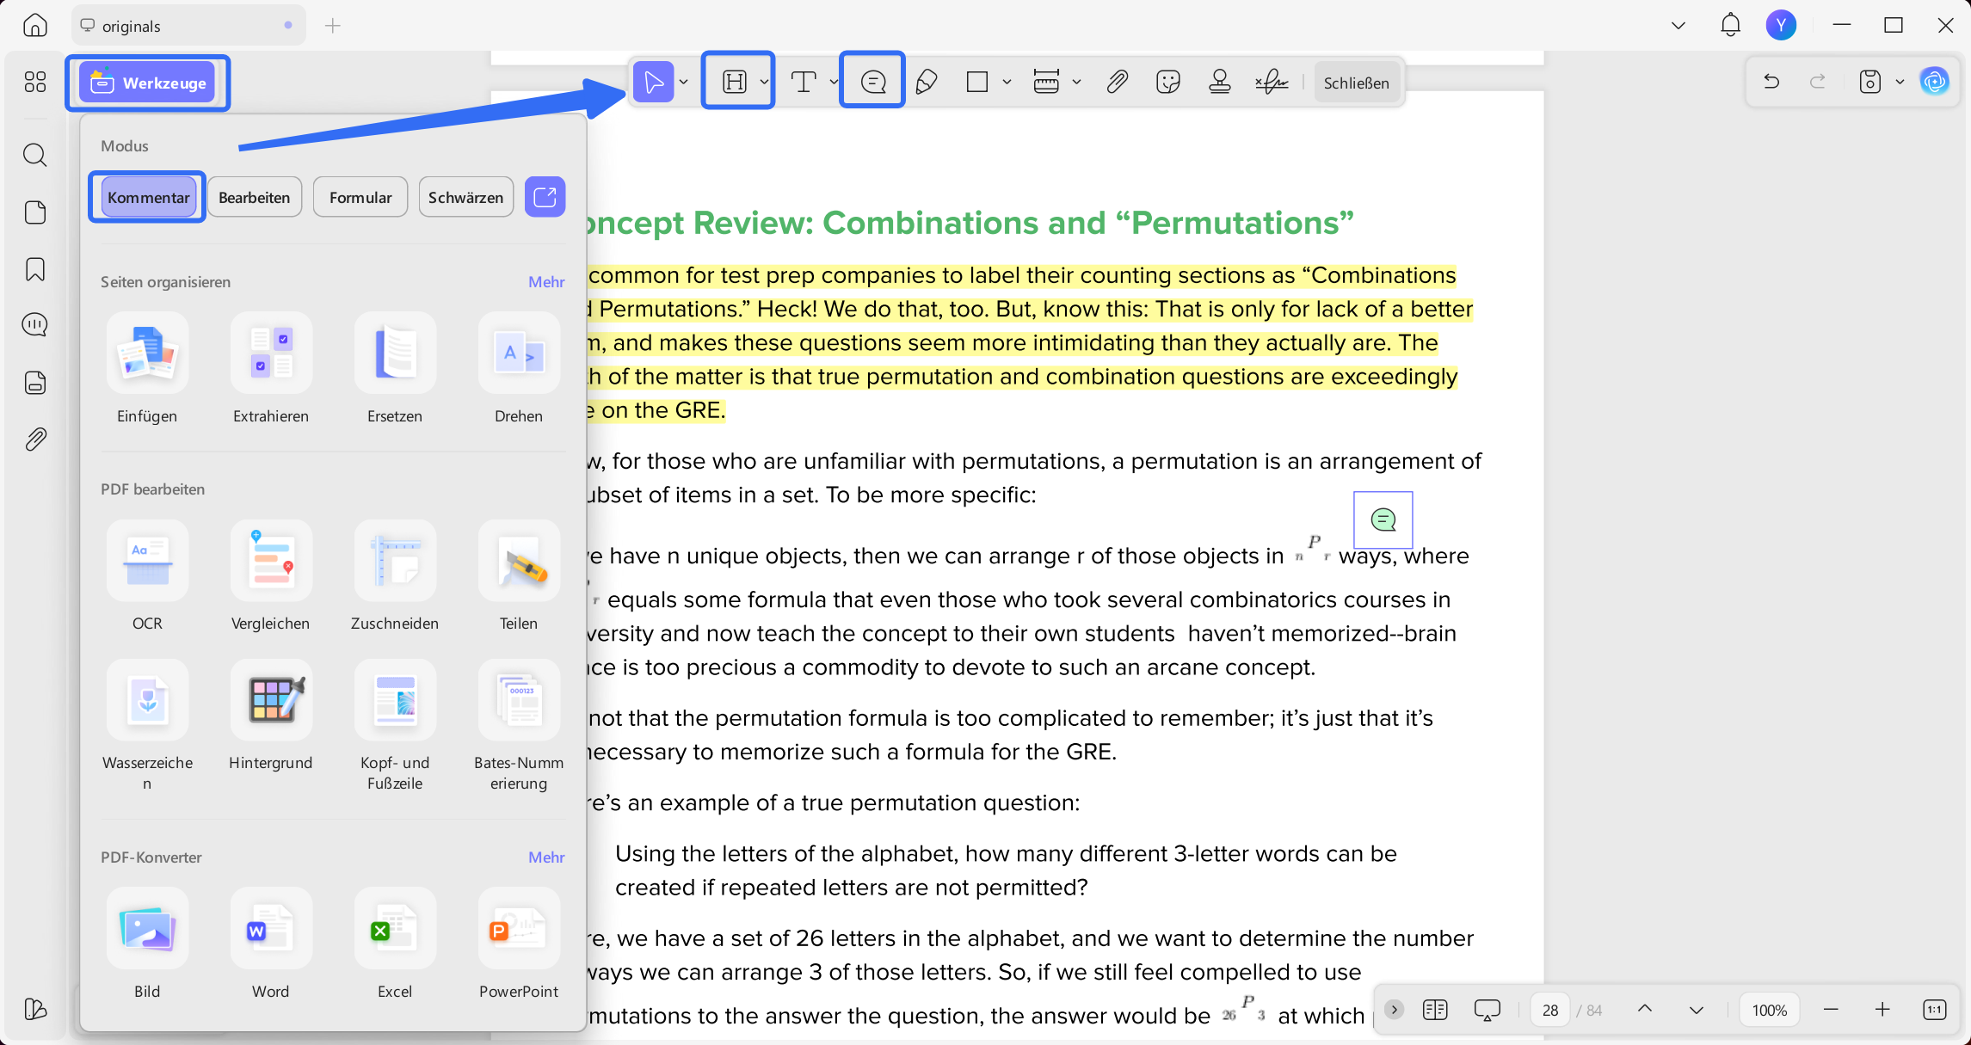This screenshot has width=1971, height=1045.
Task: Click the page number field showing 28
Action: (1550, 1010)
